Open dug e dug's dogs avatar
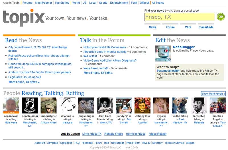Screen dimensions: 228x150 pos(86,105)
